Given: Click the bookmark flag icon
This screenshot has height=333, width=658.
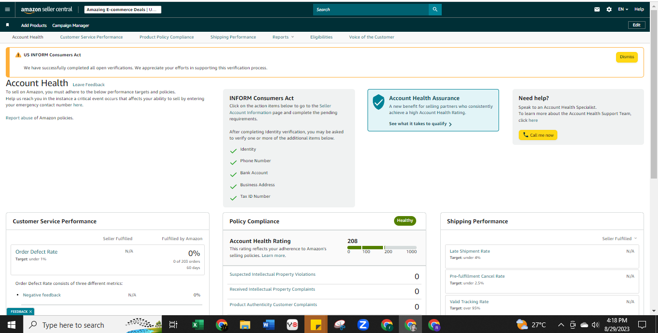Looking at the screenshot, I should pos(7,25).
